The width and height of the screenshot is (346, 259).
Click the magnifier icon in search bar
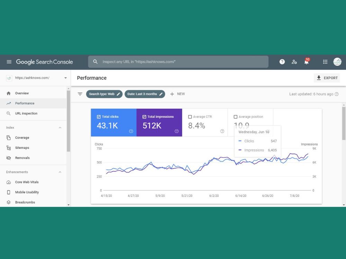coord(95,62)
